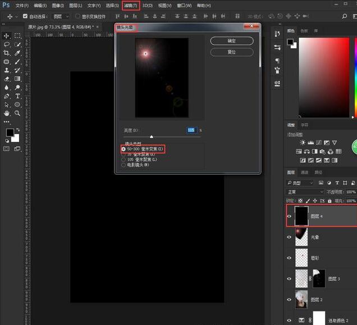Image resolution: width=357 pixels, height=325 pixels.
Task: Select the Lasso tool
Action: click(7, 44)
